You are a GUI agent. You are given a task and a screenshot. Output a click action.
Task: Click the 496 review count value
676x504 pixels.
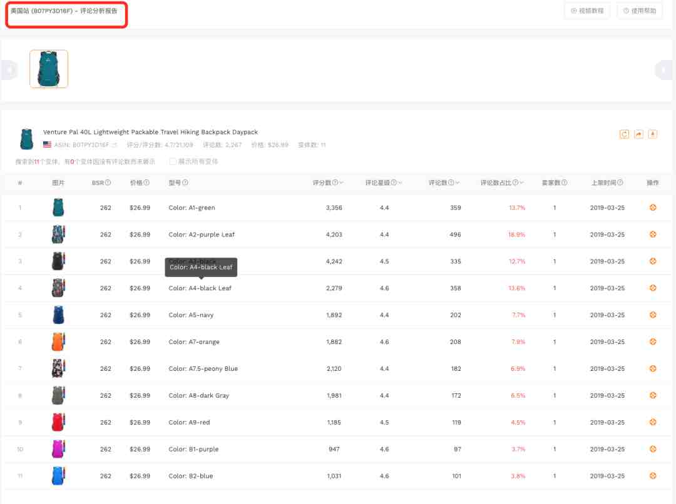pos(455,234)
